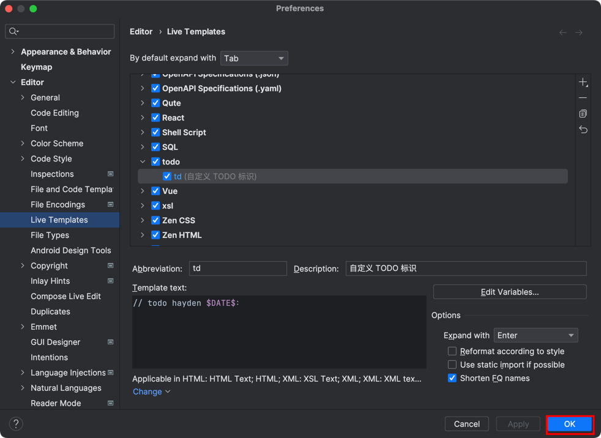Open the default expand with Tab dropdown
The width and height of the screenshot is (601, 438).
254,58
